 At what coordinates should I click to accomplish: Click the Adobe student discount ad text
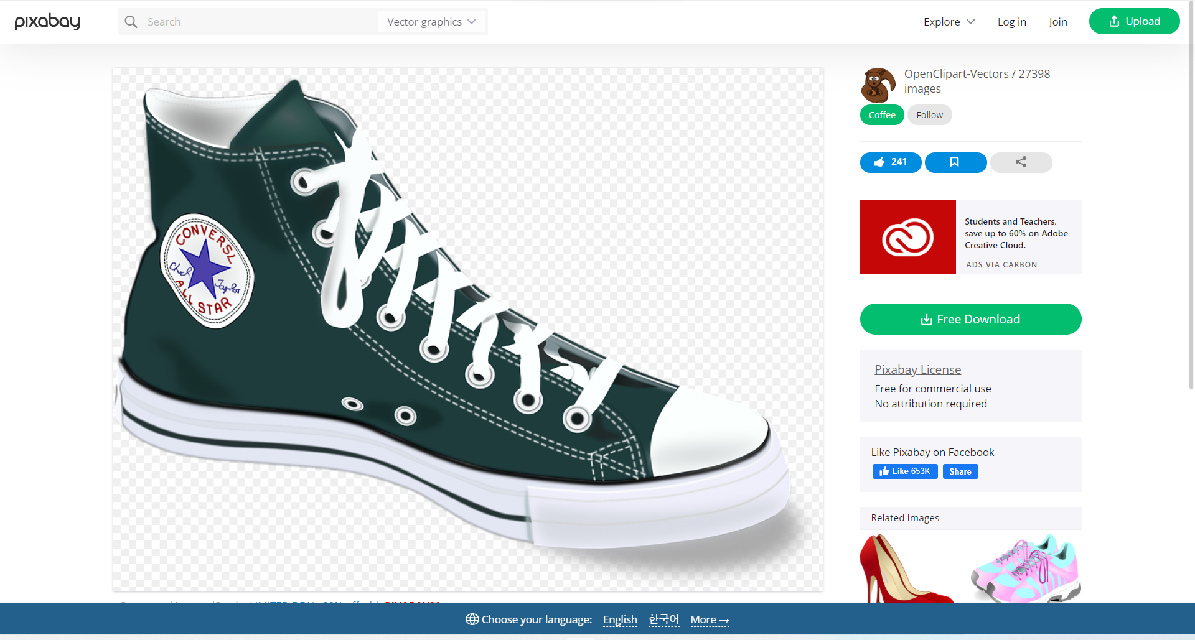point(1016,233)
